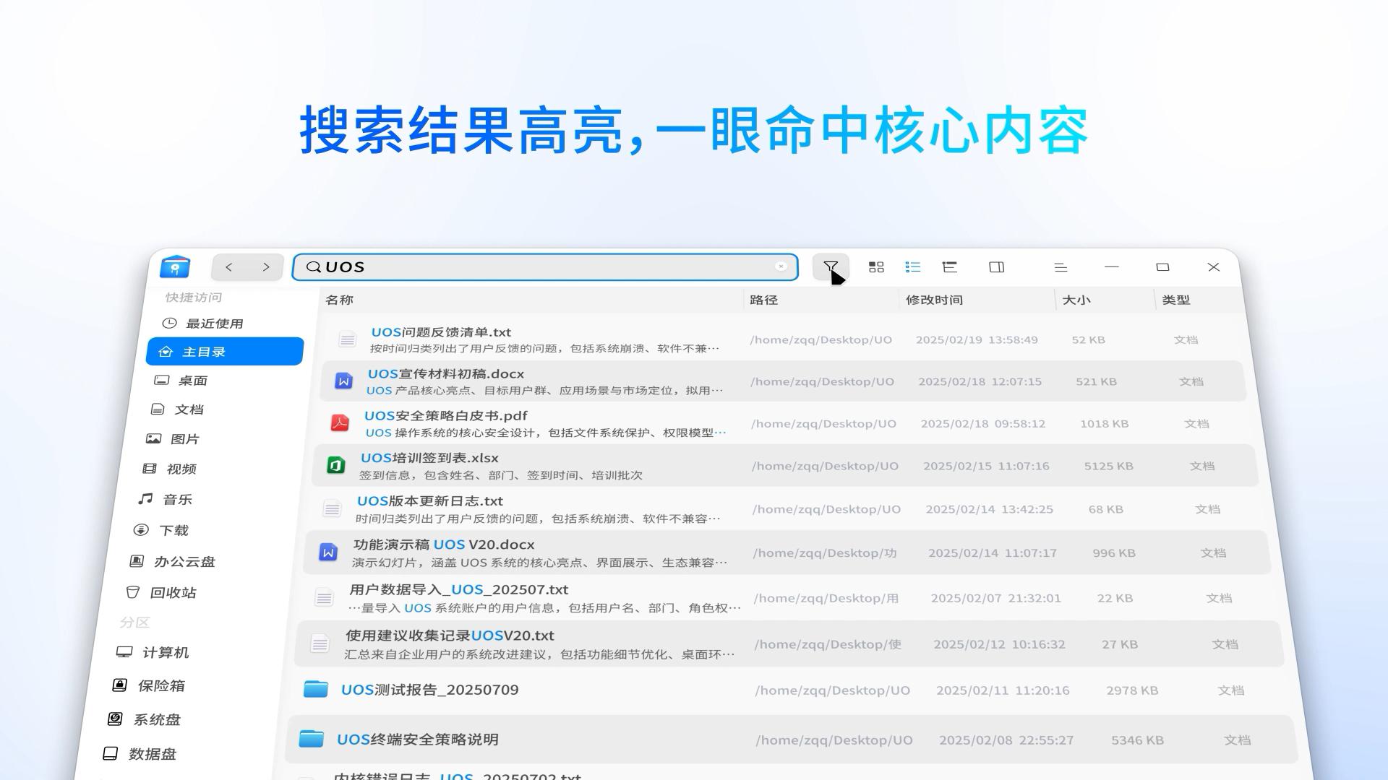The image size is (1388, 780).
Task: Open 最近使用 in the sidebar
Action: pos(213,324)
